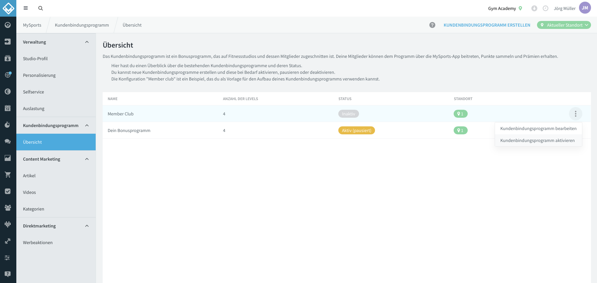Viewport: 597px width, 283px height.
Task: Collapse the Content Marketing section
Action: pyautogui.click(x=87, y=159)
